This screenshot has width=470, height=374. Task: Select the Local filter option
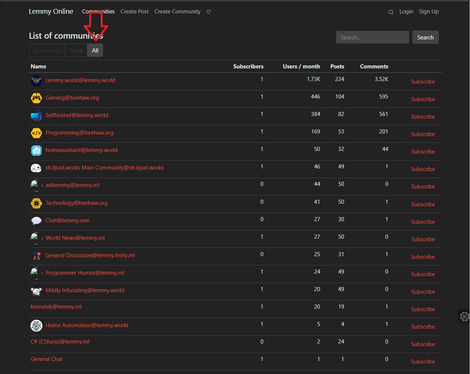(x=76, y=50)
